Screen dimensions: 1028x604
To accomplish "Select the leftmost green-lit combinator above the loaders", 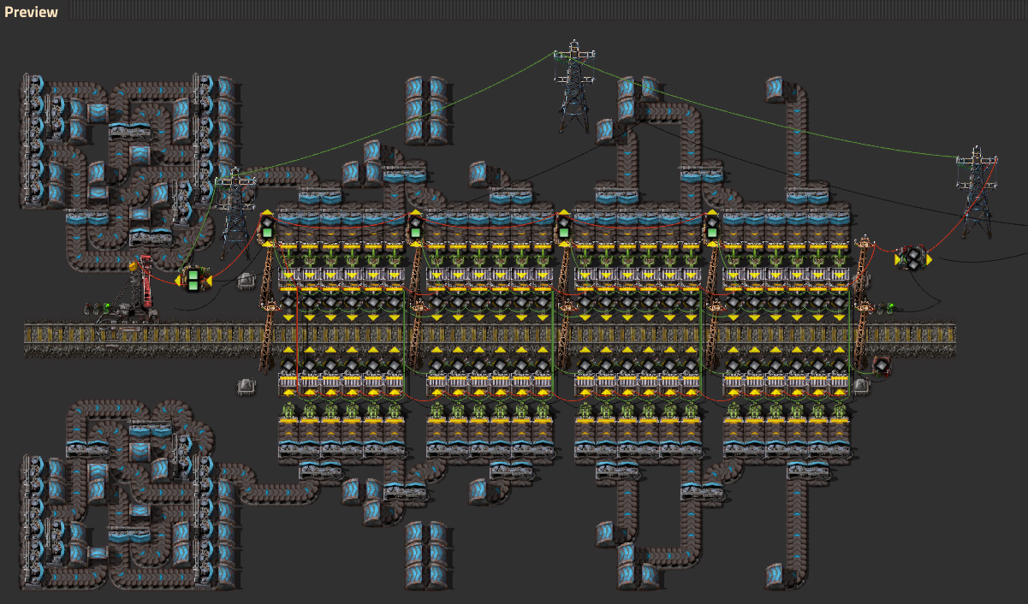I will pyautogui.click(x=266, y=228).
